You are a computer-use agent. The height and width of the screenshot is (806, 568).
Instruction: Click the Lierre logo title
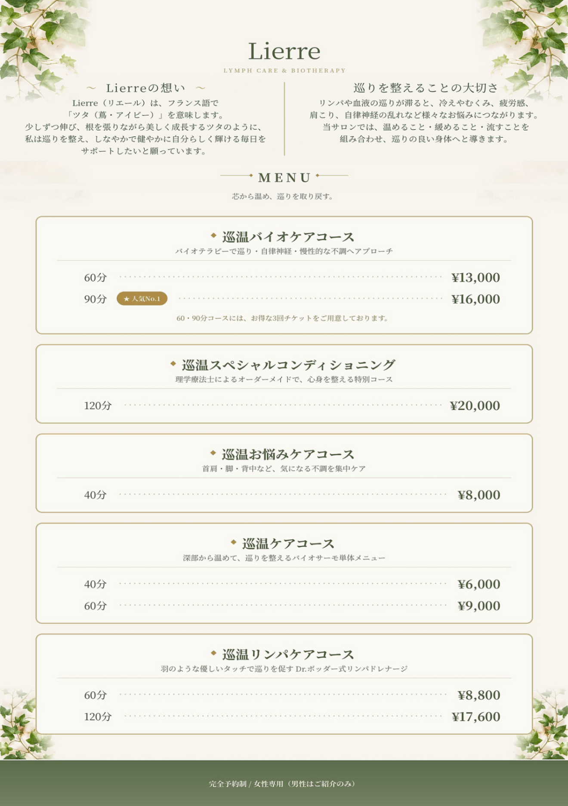(284, 51)
